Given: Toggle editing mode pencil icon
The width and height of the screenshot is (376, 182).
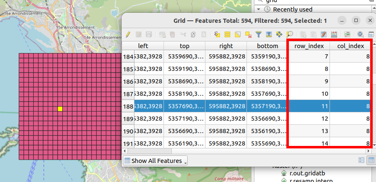Looking at the screenshot, I should [x=128, y=34].
